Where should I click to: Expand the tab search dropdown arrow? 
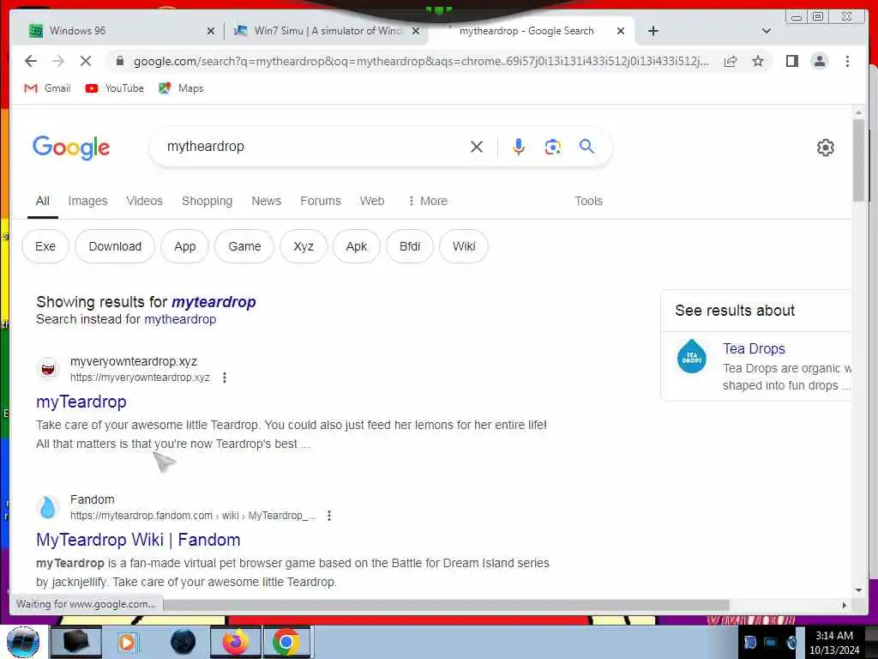click(766, 31)
